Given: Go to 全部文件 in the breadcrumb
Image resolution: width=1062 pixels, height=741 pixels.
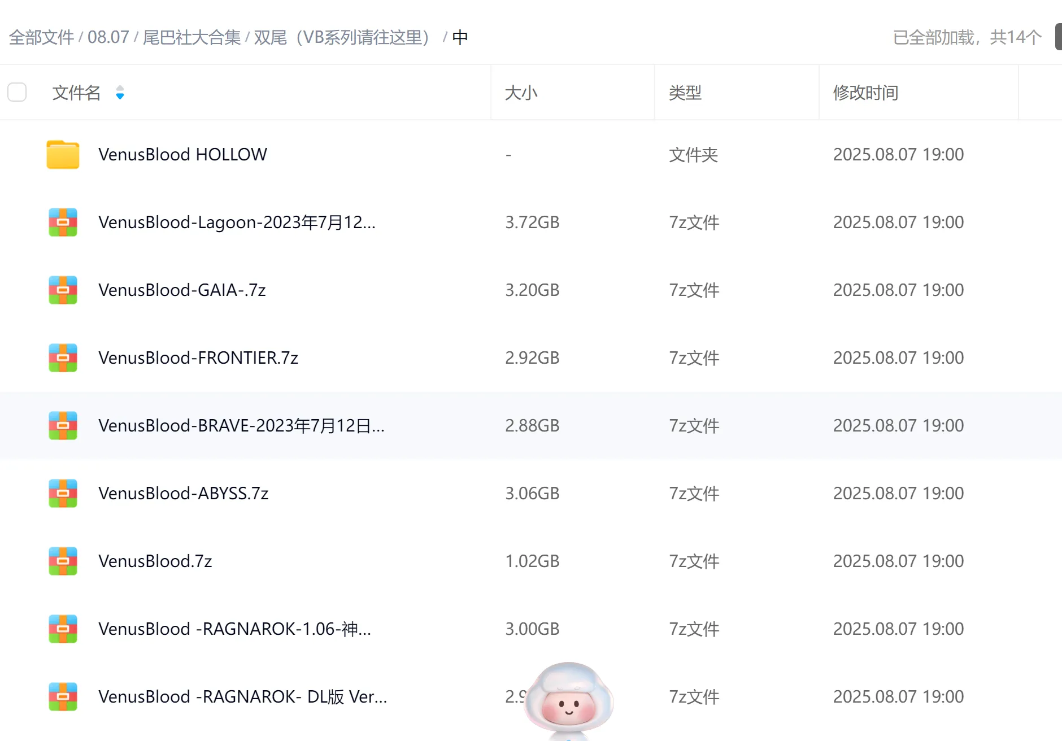Looking at the screenshot, I should (x=41, y=37).
